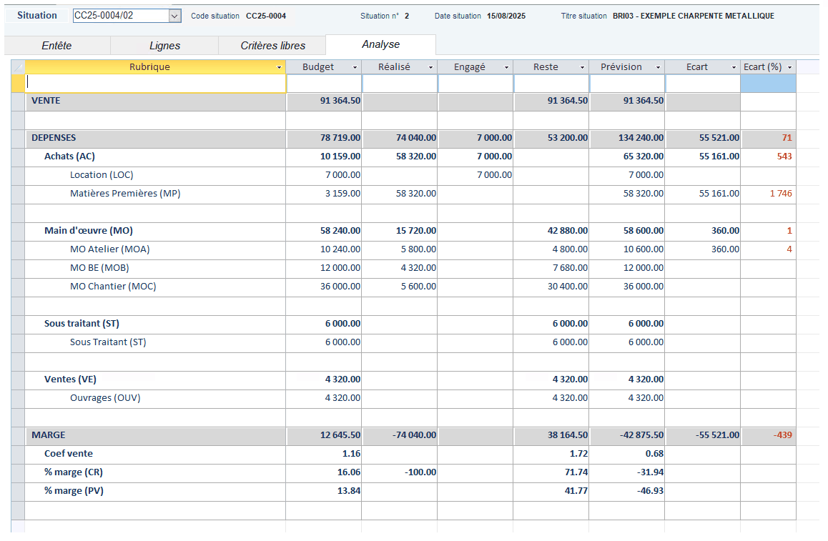Screen dimensions: 828x541
Task: Open the Ecart (%) column filter icon
Action: click(x=790, y=66)
